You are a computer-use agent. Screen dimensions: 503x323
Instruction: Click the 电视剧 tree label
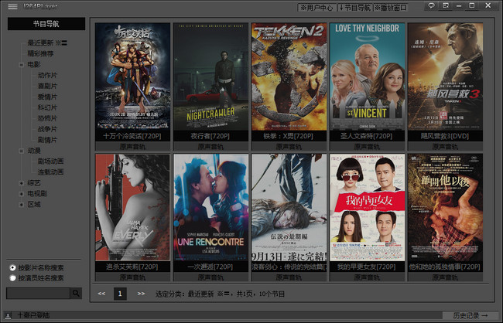click(x=37, y=193)
